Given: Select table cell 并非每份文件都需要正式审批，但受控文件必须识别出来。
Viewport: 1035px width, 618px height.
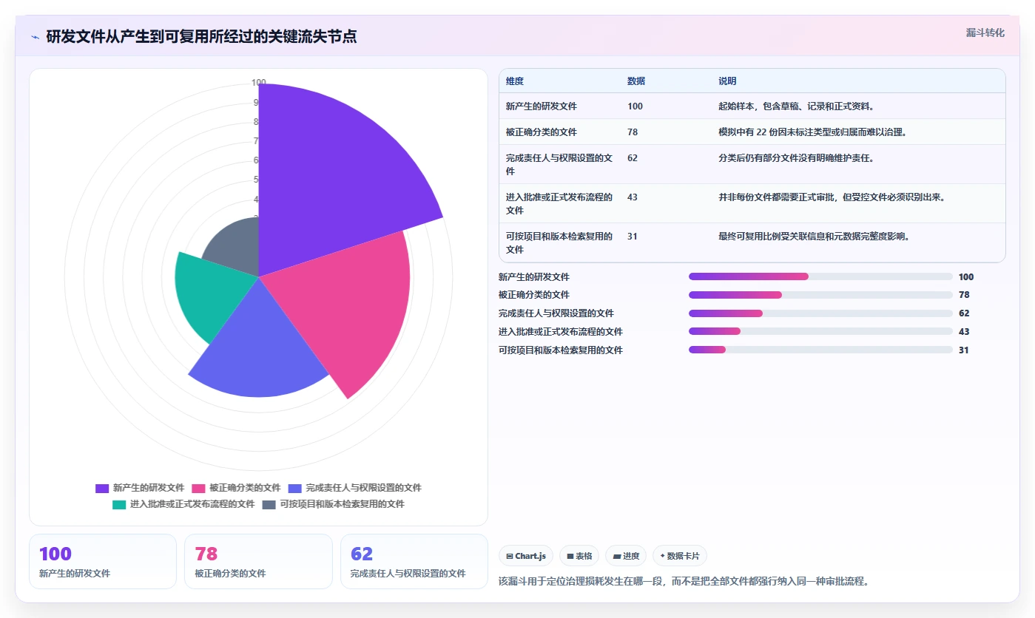Looking at the screenshot, I should pos(832,197).
